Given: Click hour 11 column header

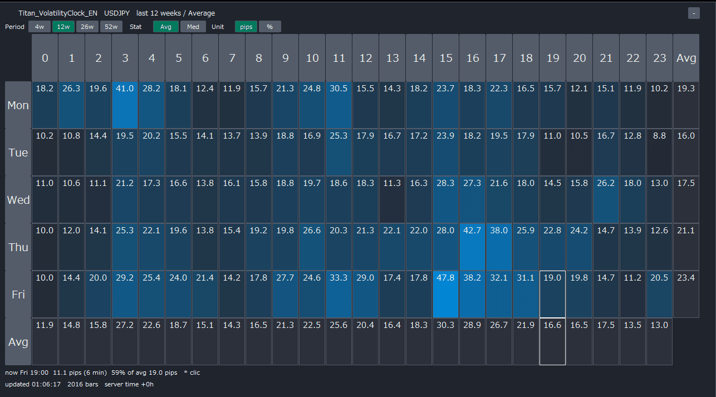Looking at the screenshot, I should tap(339, 58).
